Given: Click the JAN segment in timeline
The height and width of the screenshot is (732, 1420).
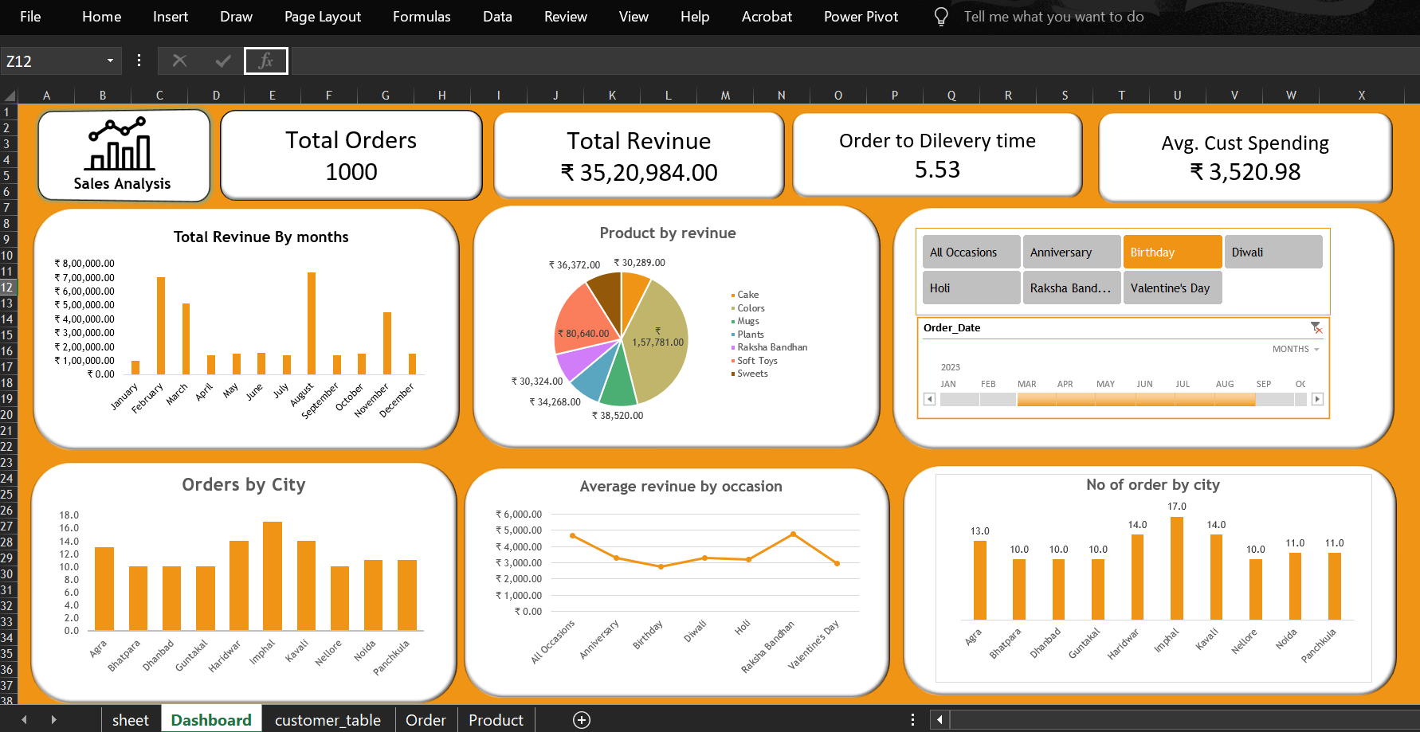Looking at the screenshot, I should (959, 398).
